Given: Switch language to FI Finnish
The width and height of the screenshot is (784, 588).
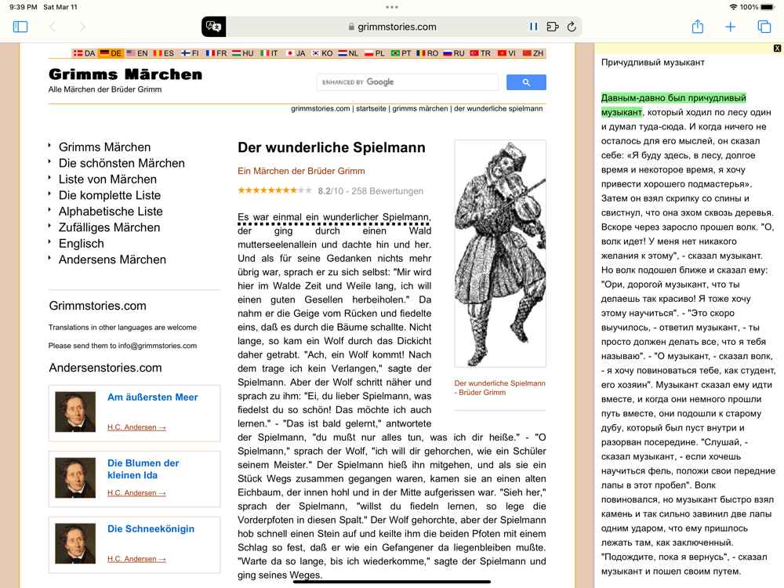Looking at the screenshot, I should pos(190,53).
